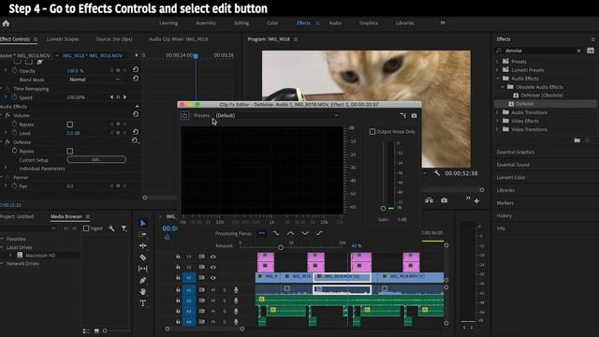Select the Pen tool
Image resolution: width=599 pixels, height=337 pixels.
(143, 280)
